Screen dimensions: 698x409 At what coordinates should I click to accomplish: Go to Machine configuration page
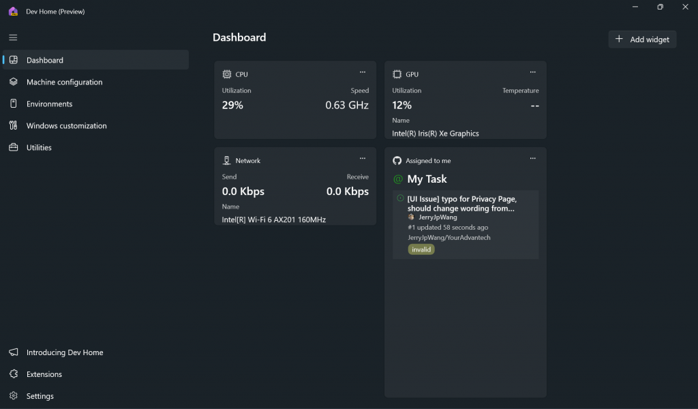click(x=64, y=82)
